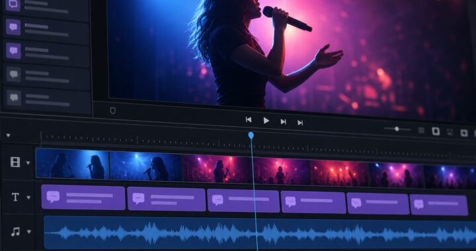Collapse the timeline using triangle left of the ruler
This screenshot has width=476, height=251.
click(8, 135)
